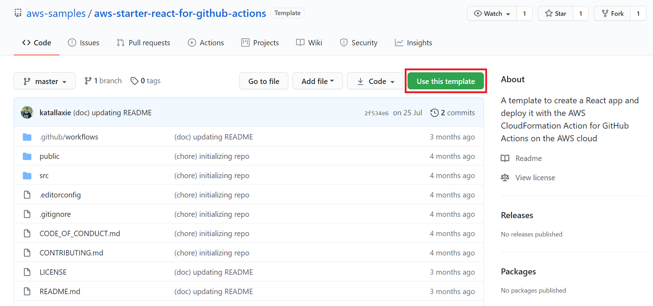Expand the Code download dropdown
The image size is (653, 306).
click(x=375, y=81)
